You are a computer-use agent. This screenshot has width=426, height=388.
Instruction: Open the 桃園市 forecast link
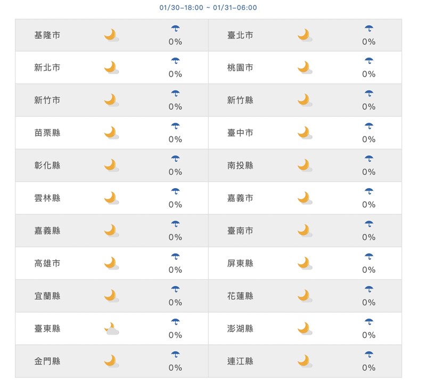point(240,68)
